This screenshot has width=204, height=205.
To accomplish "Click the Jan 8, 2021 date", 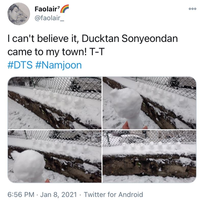I will (58, 194).
